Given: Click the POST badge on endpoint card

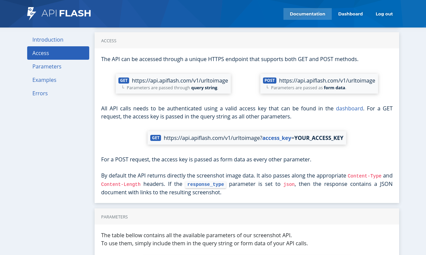Looking at the screenshot, I should point(270,81).
